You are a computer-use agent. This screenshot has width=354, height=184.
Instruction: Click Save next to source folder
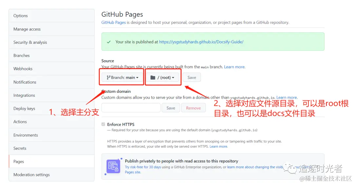[192, 77]
